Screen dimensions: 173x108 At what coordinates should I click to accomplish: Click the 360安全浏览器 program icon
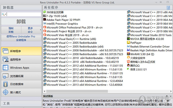coord(45,12)
